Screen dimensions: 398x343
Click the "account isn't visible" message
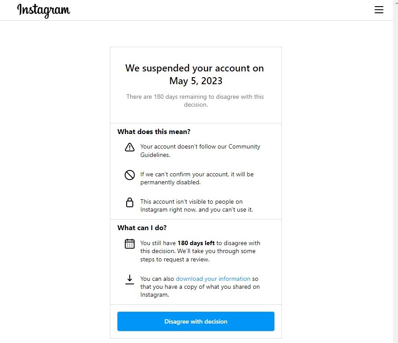(196, 205)
